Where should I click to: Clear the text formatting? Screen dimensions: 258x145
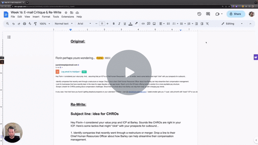pyautogui.click(x=207, y=24)
